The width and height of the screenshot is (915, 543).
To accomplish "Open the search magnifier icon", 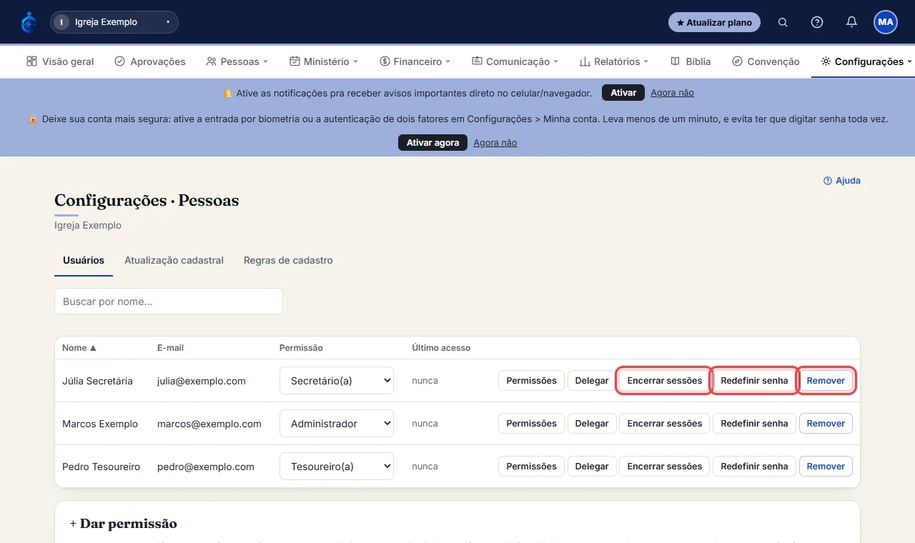I will pos(783,22).
